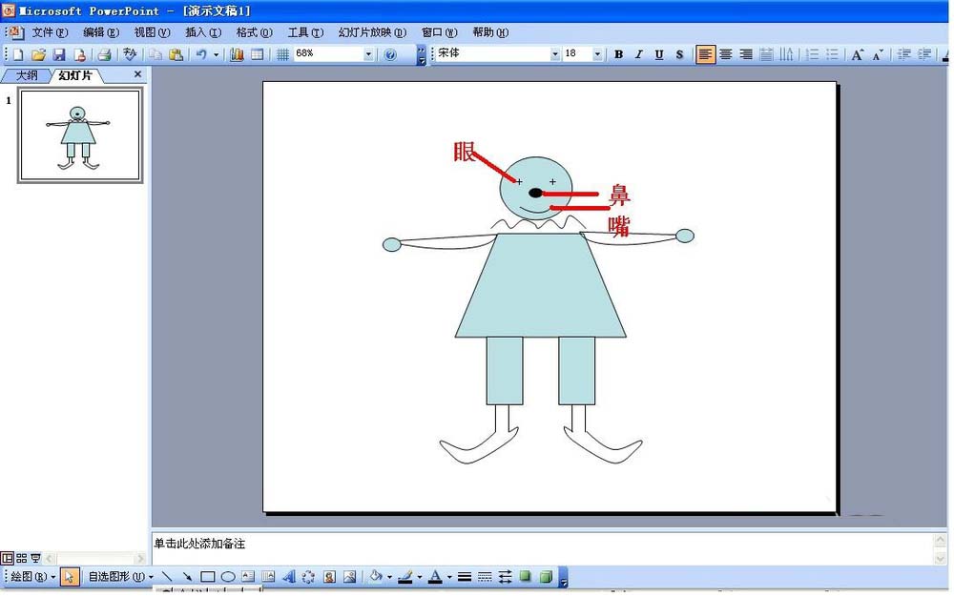Insert clip art
The width and height of the screenshot is (954, 597).
329,576
